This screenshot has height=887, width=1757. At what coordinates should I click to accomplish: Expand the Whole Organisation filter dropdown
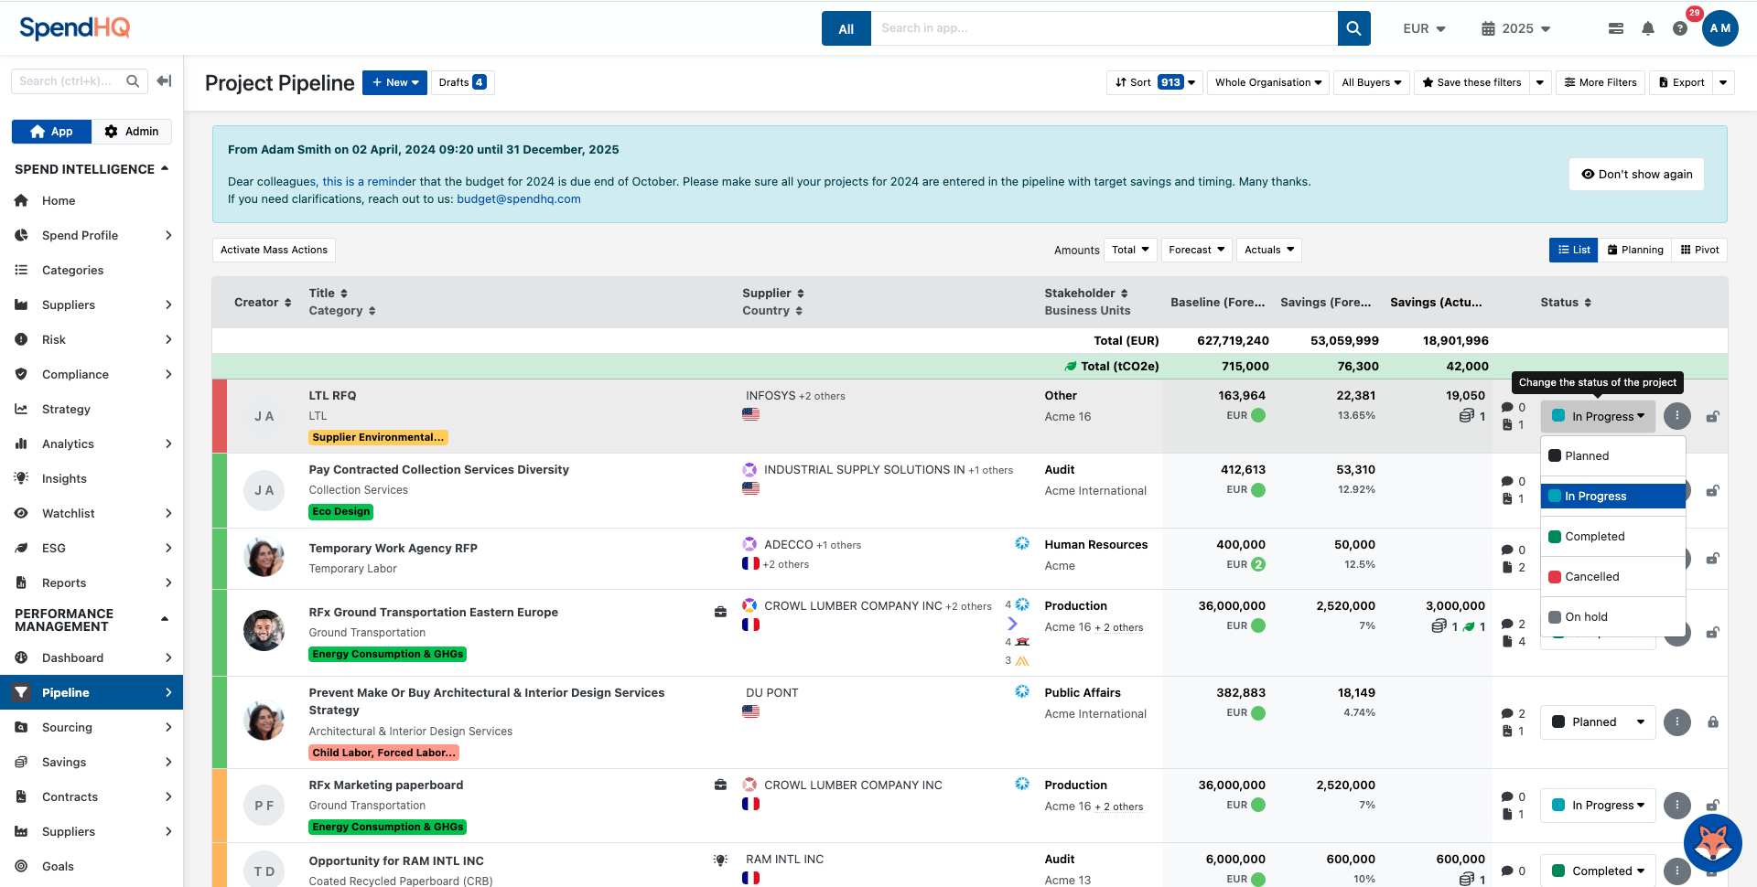1267,82
